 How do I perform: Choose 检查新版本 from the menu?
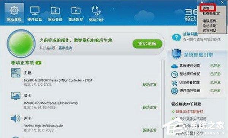[211, 14]
